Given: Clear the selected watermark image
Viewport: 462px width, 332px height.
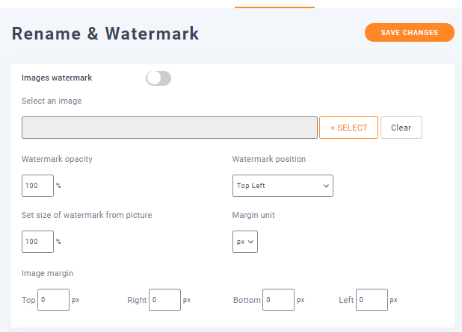Looking at the screenshot, I should (x=401, y=128).
